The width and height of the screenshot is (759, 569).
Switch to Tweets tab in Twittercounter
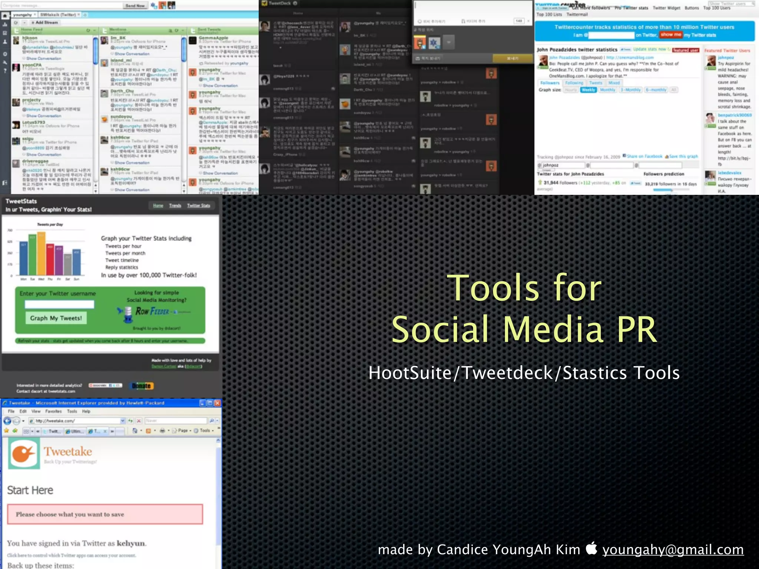coord(596,83)
